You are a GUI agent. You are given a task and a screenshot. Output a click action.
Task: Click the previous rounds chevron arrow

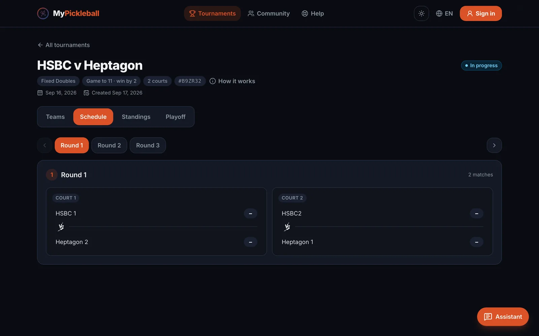tap(45, 145)
